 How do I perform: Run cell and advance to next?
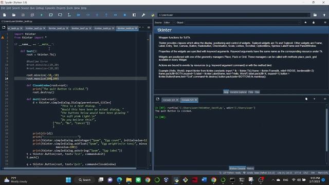pos(60,15)
